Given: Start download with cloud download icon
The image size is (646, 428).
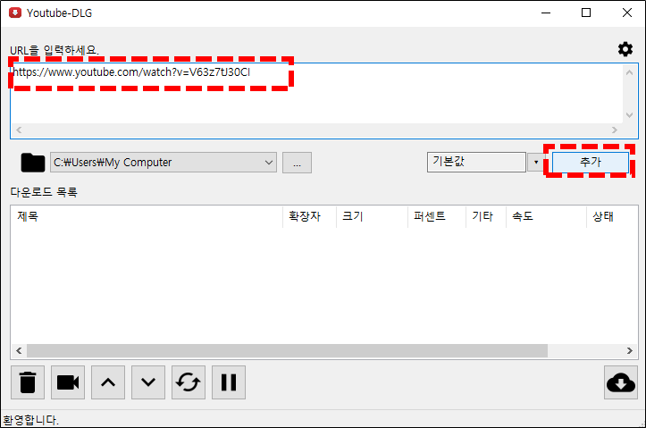Looking at the screenshot, I should pyautogui.click(x=620, y=382).
